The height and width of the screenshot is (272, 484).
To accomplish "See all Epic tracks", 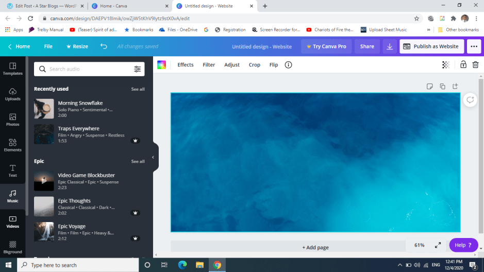I will point(138,161).
